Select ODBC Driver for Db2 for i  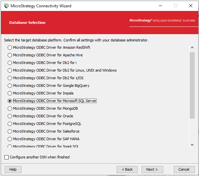[10, 63]
